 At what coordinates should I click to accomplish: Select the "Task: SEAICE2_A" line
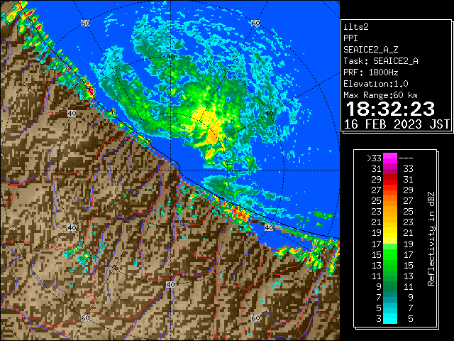coord(381,61)
